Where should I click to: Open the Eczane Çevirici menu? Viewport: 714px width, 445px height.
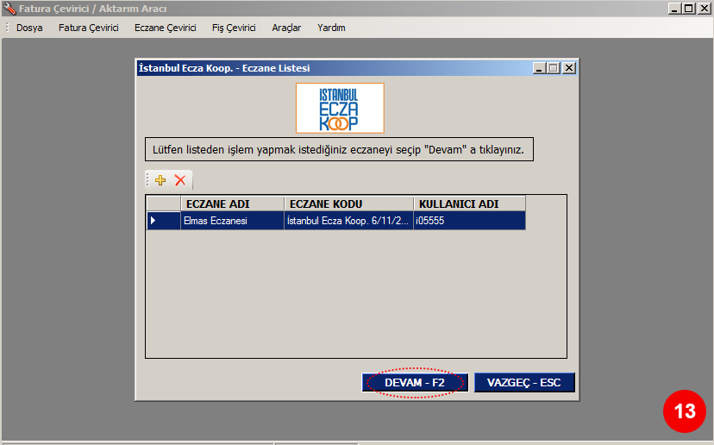[166, 28]
